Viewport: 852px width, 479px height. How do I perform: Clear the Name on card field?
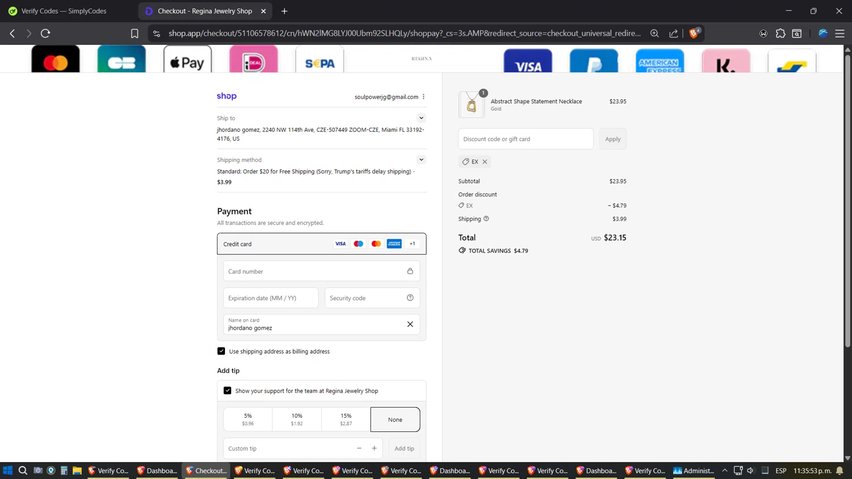click(x=410, y=324)
